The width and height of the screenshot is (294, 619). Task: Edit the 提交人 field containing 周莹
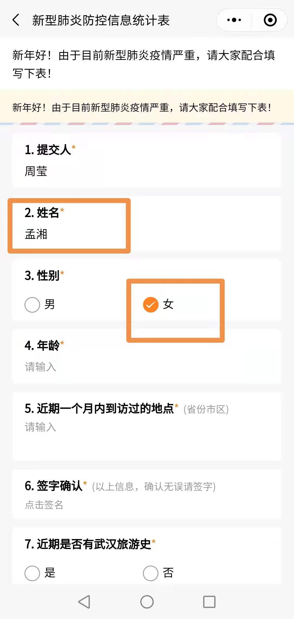coord(36,171)
